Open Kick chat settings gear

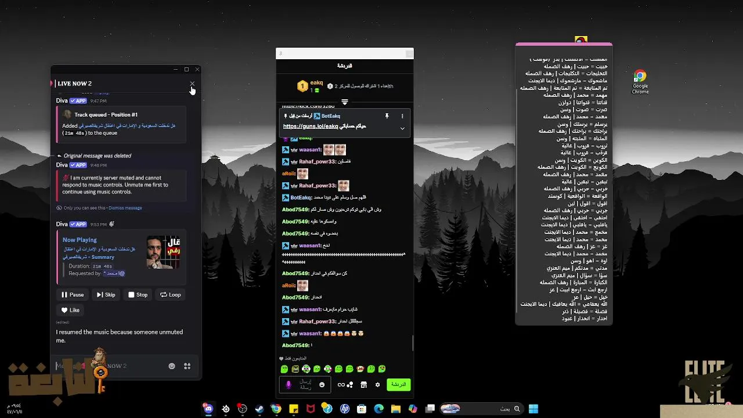377,385
